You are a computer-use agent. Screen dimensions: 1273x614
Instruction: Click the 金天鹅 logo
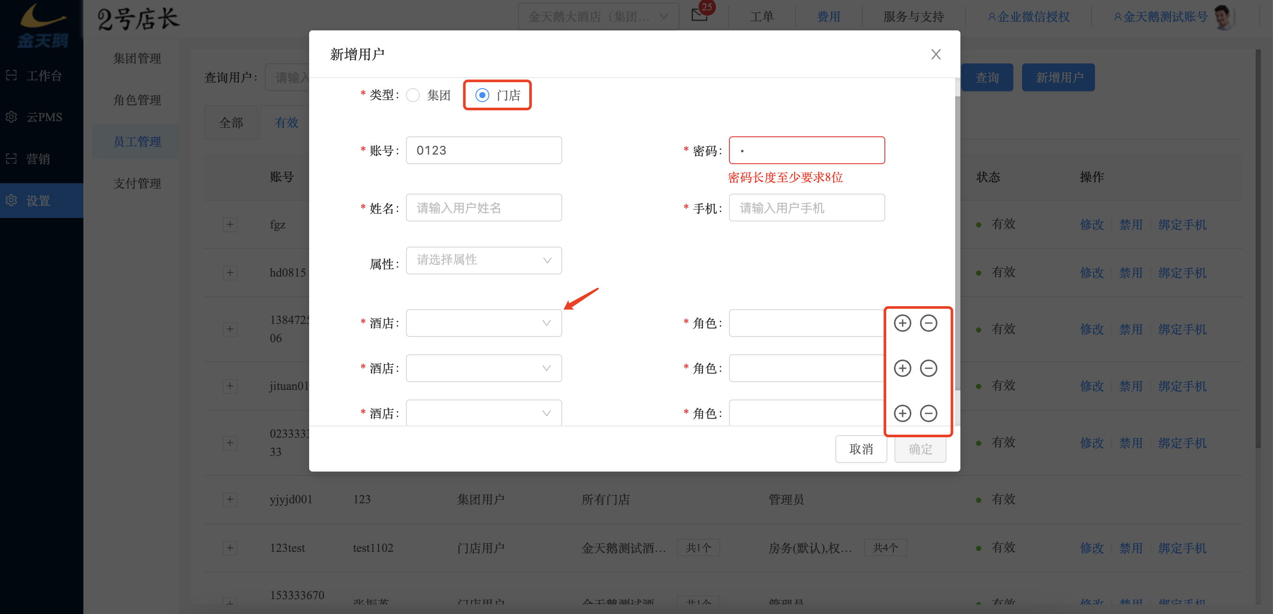tap(42, 26)
